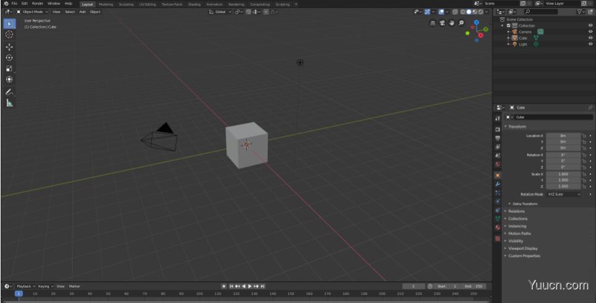This screenshot has width=596, height=303.
Task: Open the Object Constraints properties tab
Action: click(x=498, y=210)
